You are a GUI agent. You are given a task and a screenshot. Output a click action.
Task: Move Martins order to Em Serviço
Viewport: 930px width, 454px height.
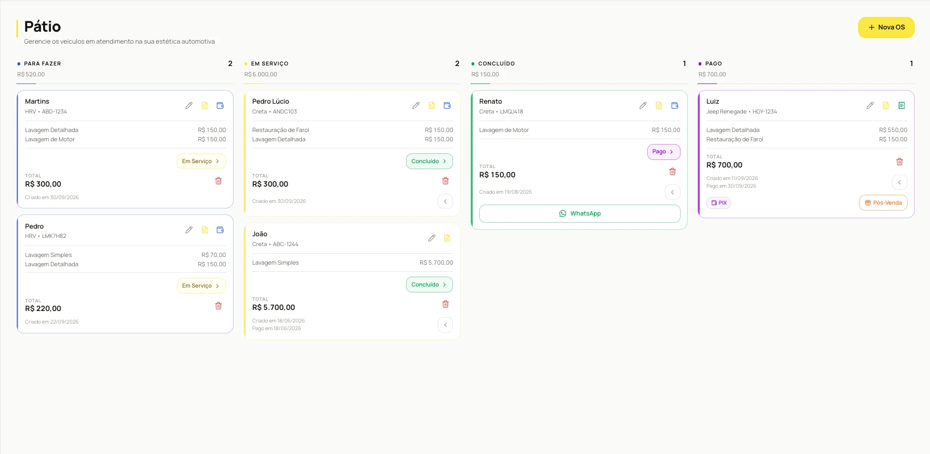201,162
